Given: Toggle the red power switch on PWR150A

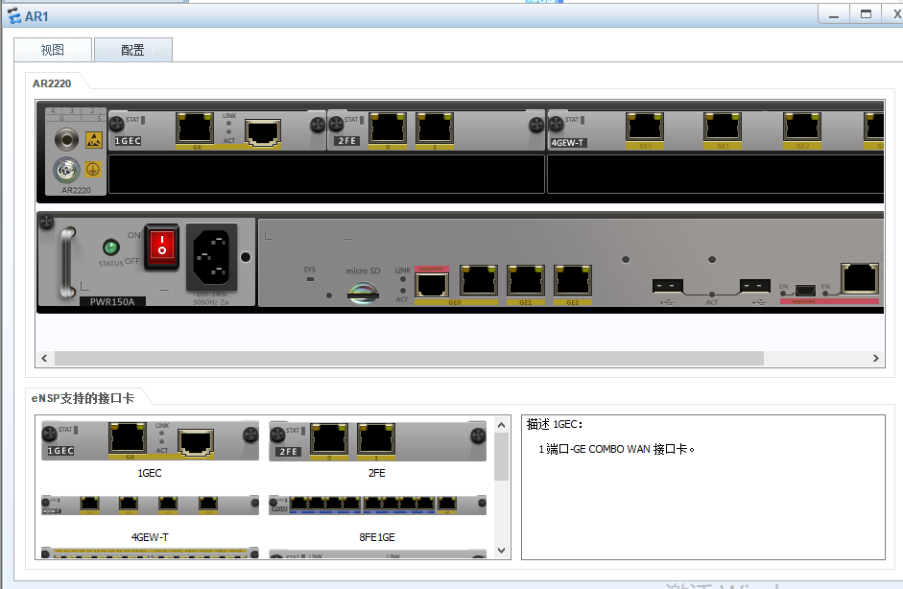Looking at the screenshot, I should [x=162, y=246].
